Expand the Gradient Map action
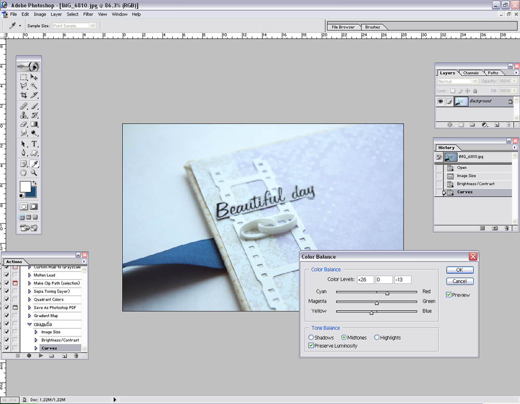The height and width of the screenshot is (404, 520). 30,316
